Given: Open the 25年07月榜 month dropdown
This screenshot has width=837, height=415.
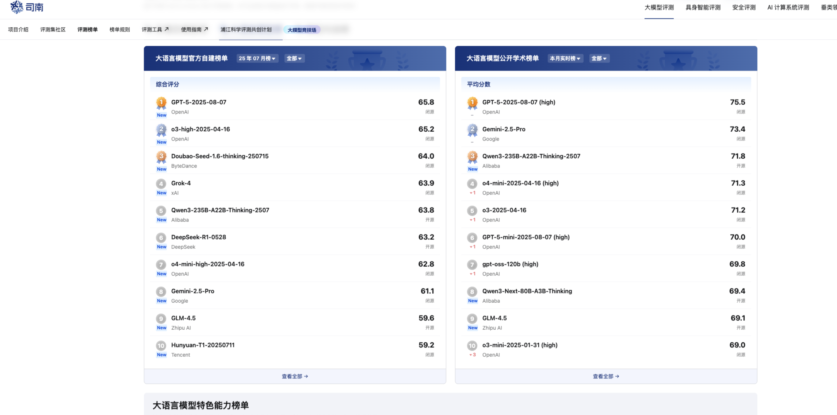Looking at the screenshot, I should (257, 58).
